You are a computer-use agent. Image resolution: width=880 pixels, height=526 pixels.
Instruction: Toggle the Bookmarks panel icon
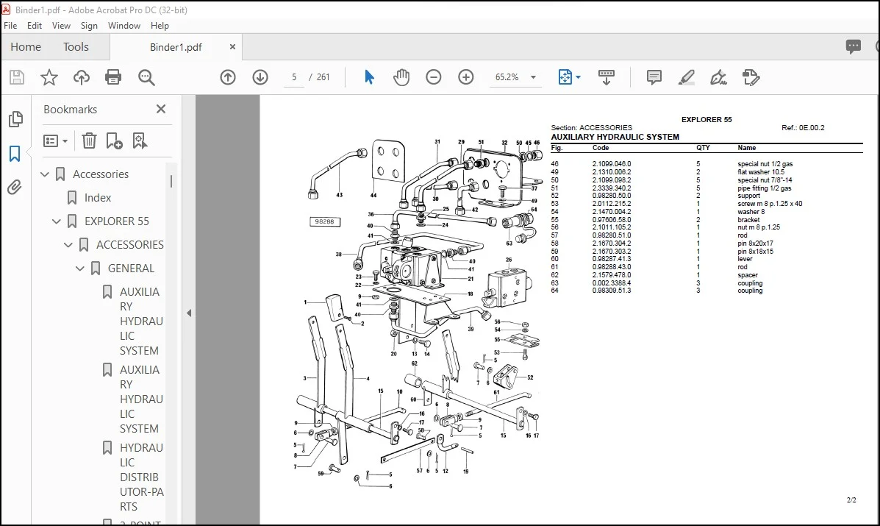point(15,153)
